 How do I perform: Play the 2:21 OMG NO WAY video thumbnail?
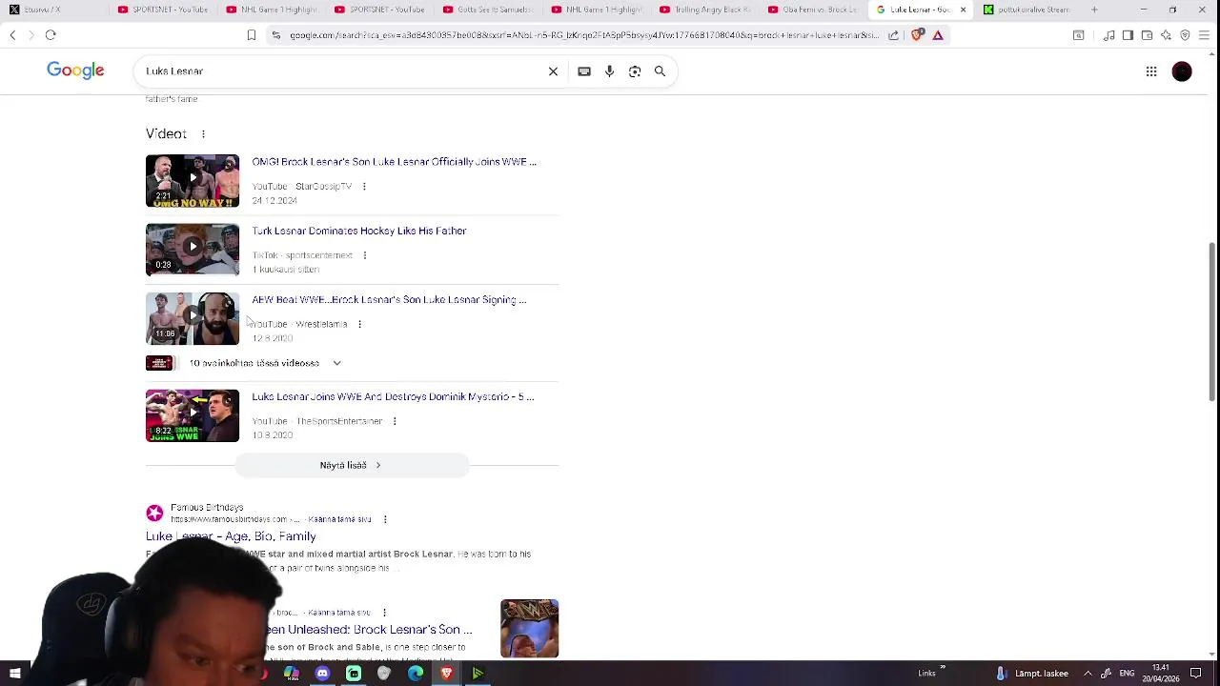(193, 181)
